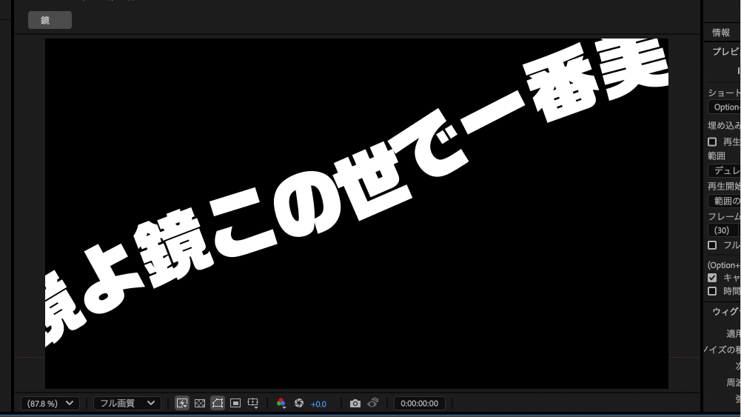Viewport: 741px width, 417px height.
Task: Click the reset exposure aperture icon
Action: click(298, 403)
